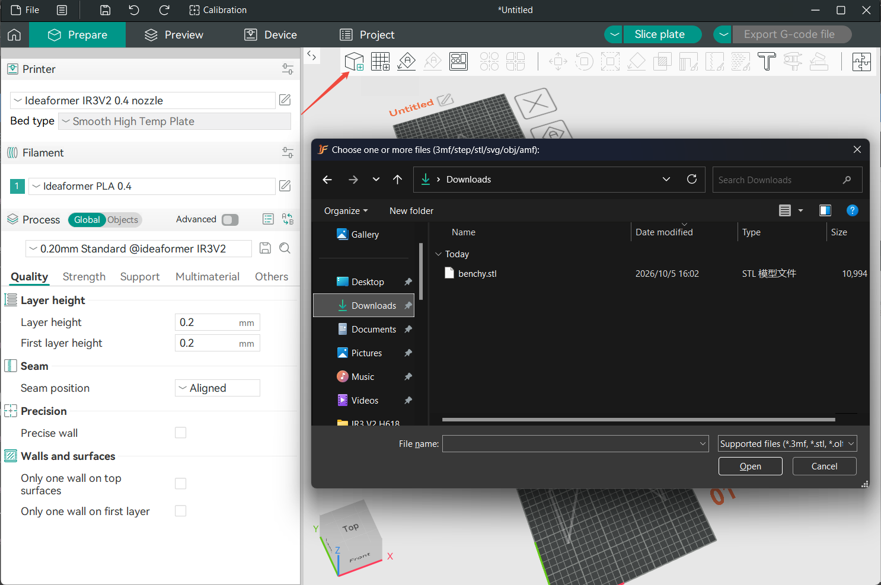Open the Calibration menu

218,10
